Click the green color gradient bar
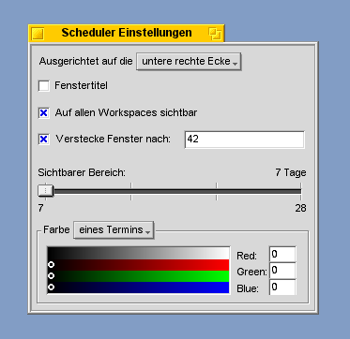The width and height of the screenshot is (350, 339). pyautogui.click(x=138, y=276)
